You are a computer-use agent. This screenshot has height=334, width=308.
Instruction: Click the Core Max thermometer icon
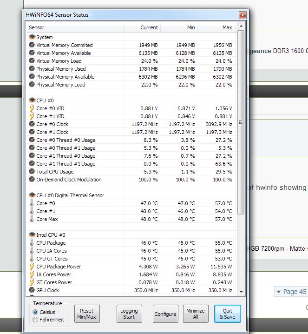[x=32, y=219]
